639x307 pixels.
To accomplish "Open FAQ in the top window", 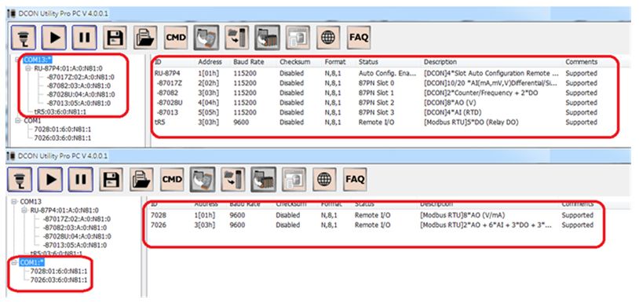I will (x=359, y=38).
